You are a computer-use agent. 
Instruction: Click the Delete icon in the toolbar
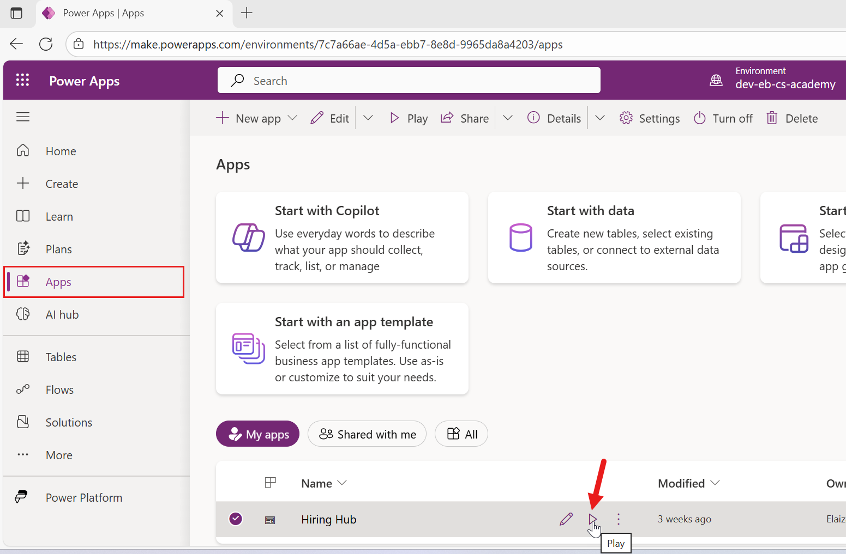coord(791,118)
